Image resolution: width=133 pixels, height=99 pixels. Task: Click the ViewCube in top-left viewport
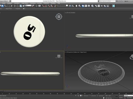pyautogui.click(x=59, y=17)
